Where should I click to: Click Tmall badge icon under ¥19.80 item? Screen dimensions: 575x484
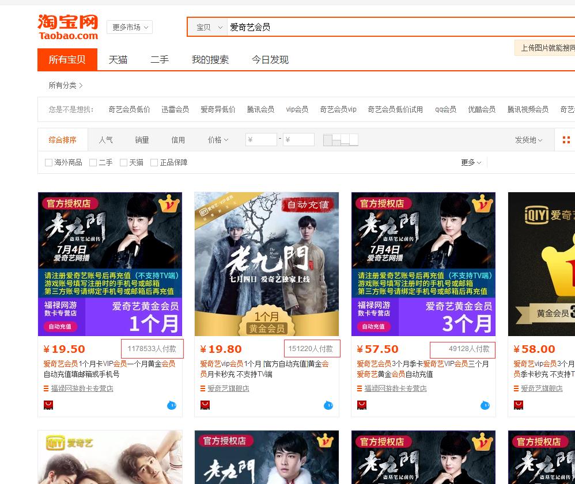coord(205,405)
